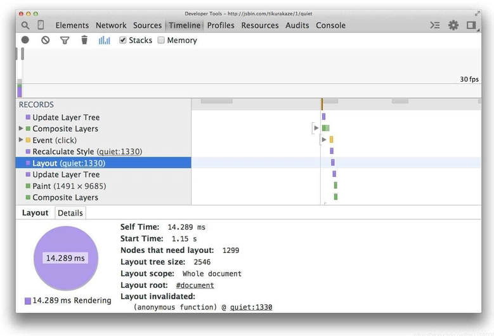
Task: Open DevTools settings gear
Action: [x=453, y=25]
